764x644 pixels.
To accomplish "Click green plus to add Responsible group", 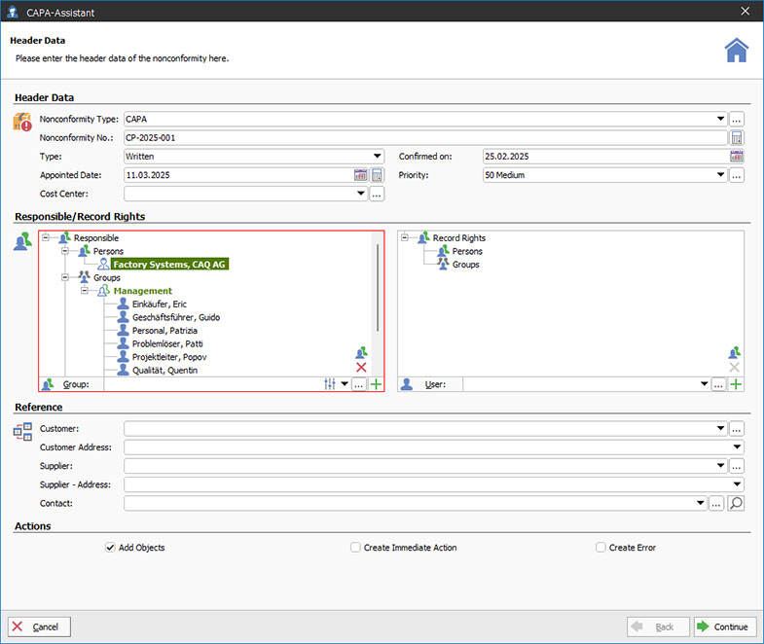I will point(376,385).
